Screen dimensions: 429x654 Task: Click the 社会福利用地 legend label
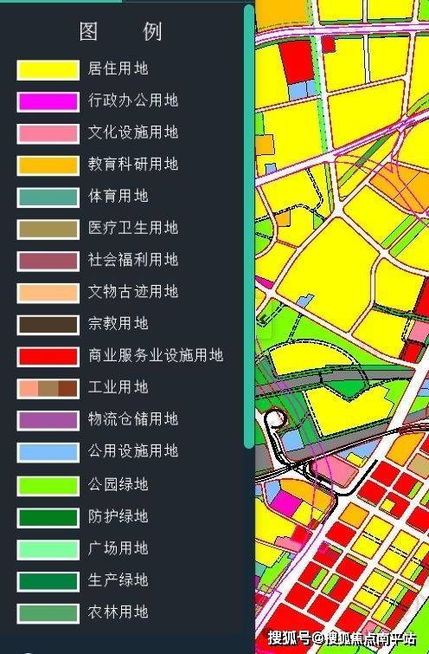(x=133, y=259)
